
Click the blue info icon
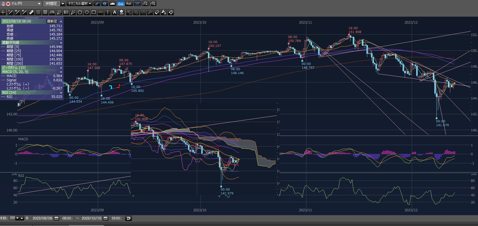coord(105,4)
